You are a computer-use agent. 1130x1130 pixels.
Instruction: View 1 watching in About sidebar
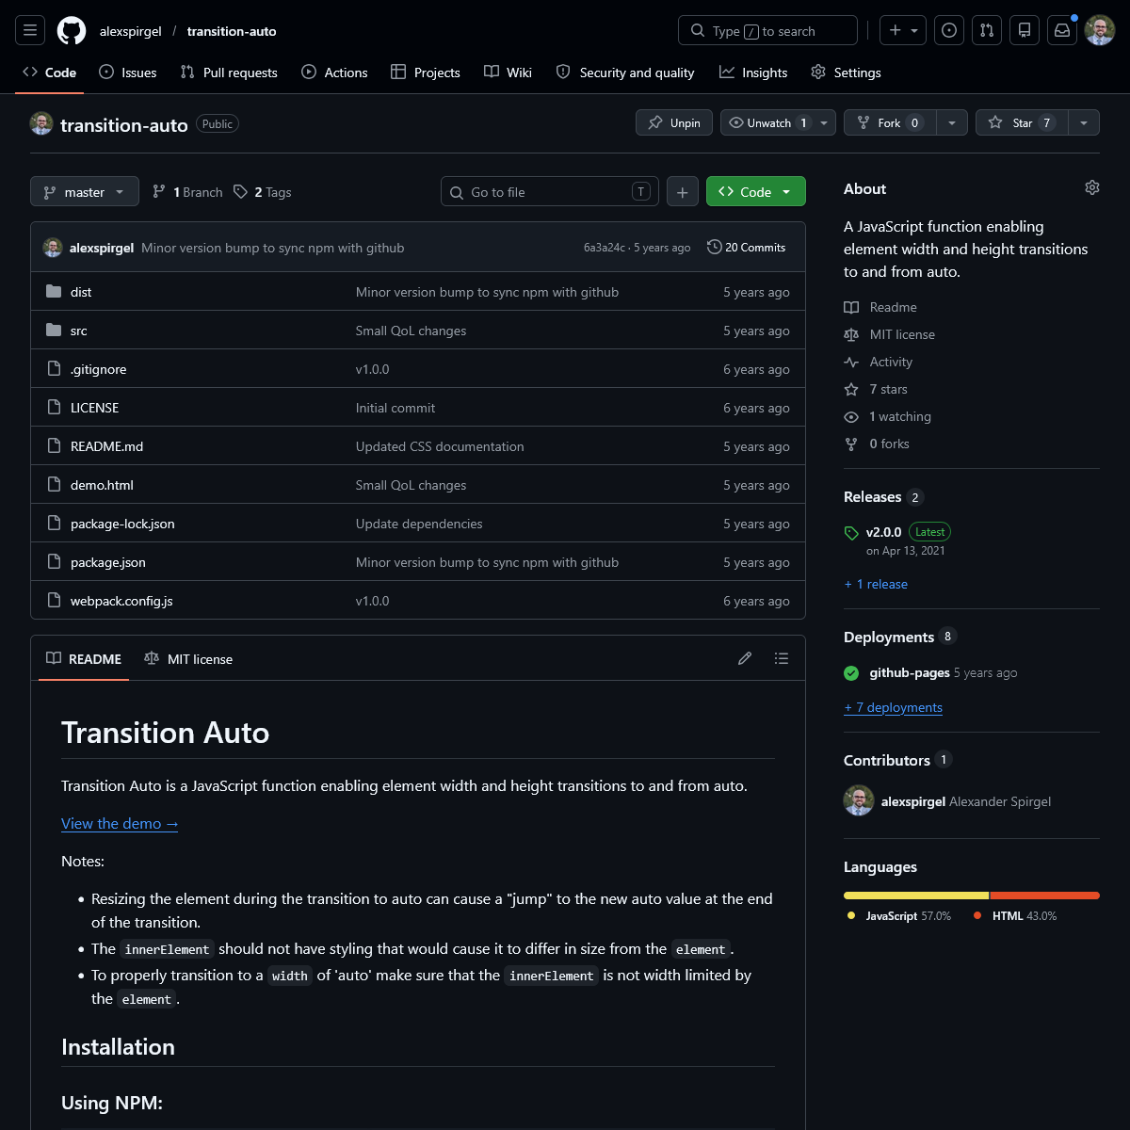click(899, 416)
